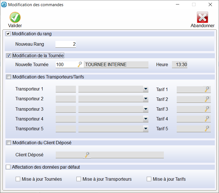The height and width of the screenshot is (193, 219).
Task: Click the red Abandonner cross icon
Action: [x=202, y=17]
